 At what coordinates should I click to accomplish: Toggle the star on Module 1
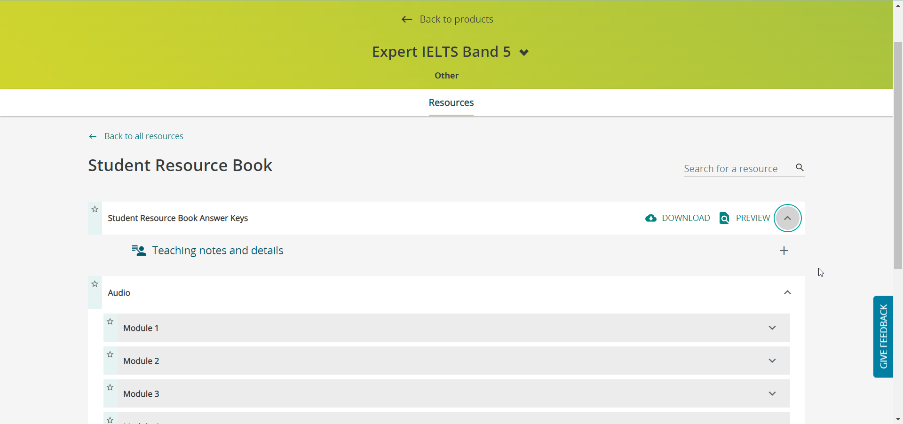coord(110,321)
